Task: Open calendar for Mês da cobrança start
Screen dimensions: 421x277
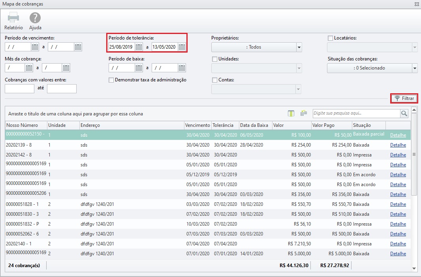Action: pyautogui.click(x=29, y=68)
